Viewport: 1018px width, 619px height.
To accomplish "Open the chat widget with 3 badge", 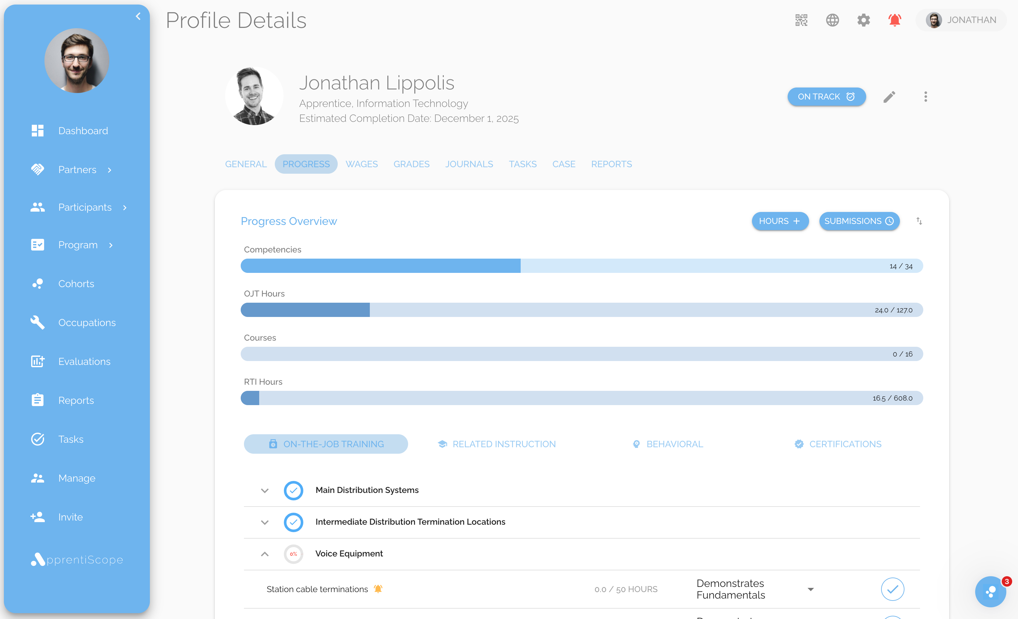I will click(x=990, y=592).
